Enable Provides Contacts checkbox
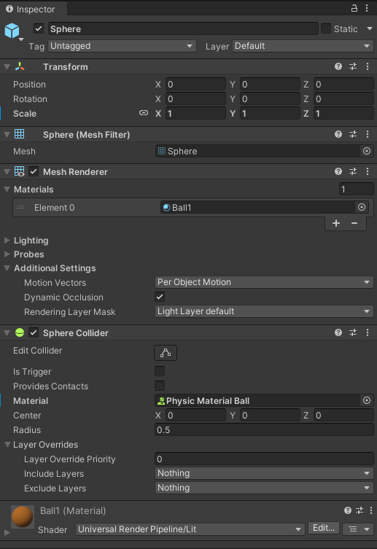Viewport: 377px width, 549px height. 160,386
